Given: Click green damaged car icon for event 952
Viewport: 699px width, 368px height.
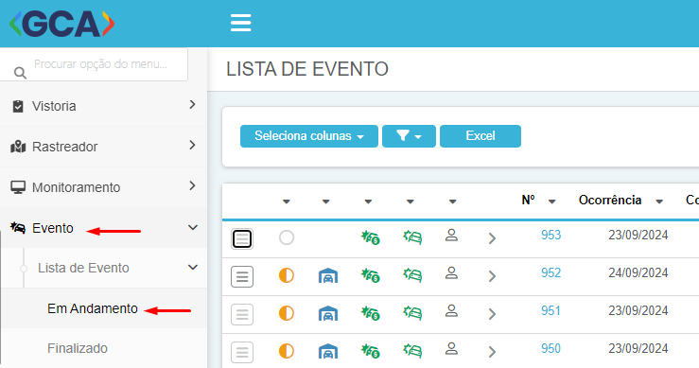Looking at the screenshot, I should coord(412,274).
